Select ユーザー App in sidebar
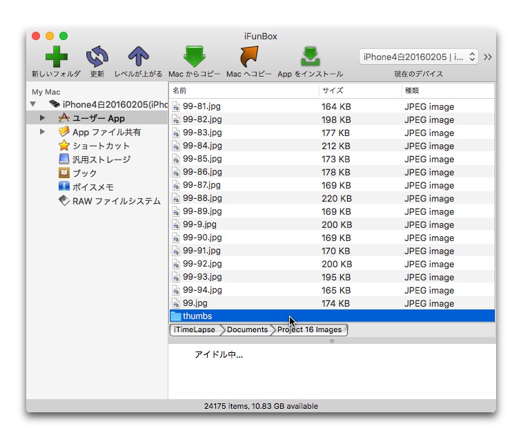 coord(97,118)
